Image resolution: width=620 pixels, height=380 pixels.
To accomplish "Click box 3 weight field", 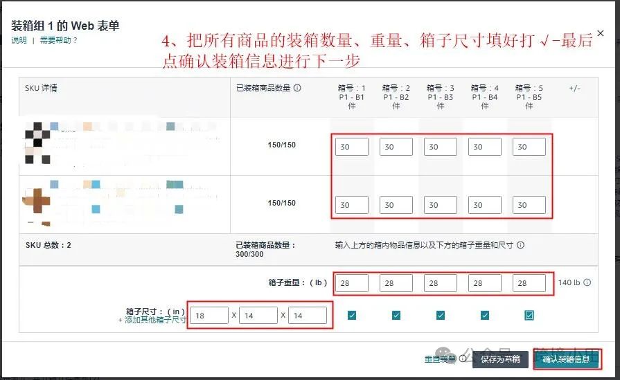I will [x=441, y=283].
